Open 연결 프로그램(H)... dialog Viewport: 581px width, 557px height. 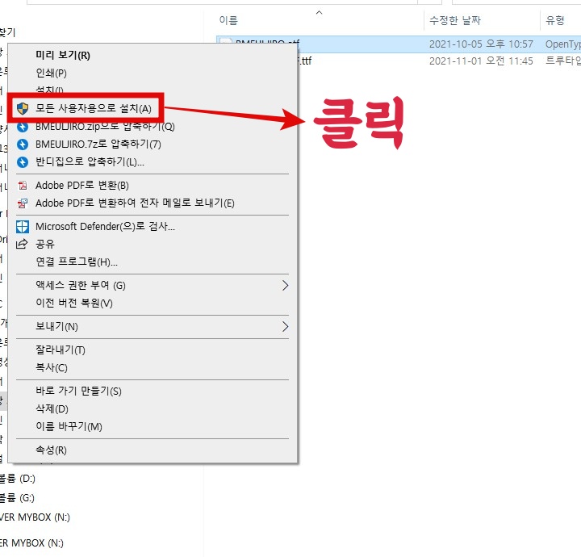77,262
